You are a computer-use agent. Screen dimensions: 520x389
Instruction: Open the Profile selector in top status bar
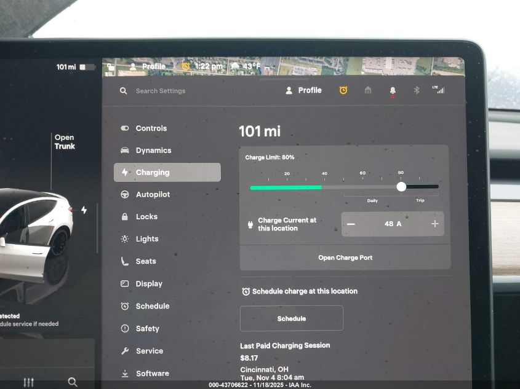click(x=148, y=66)
